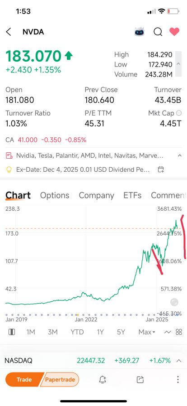Open the ETFs tab

pos(132,195)
